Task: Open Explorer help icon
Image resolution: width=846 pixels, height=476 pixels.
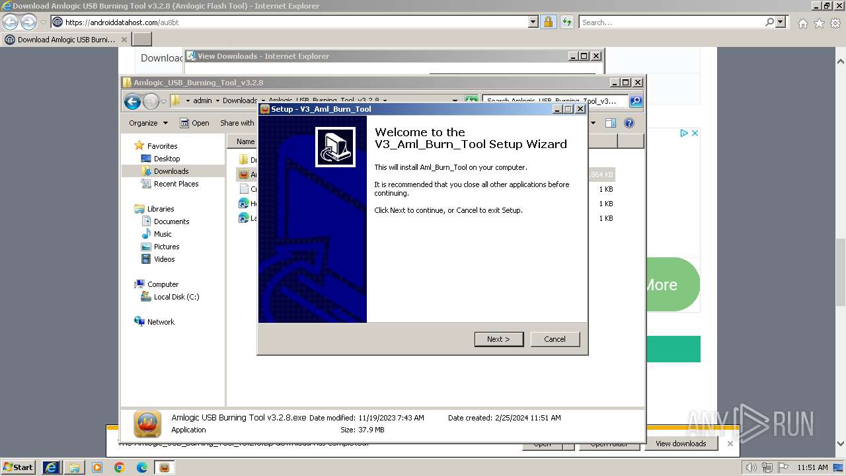Action: click(629, 123)
